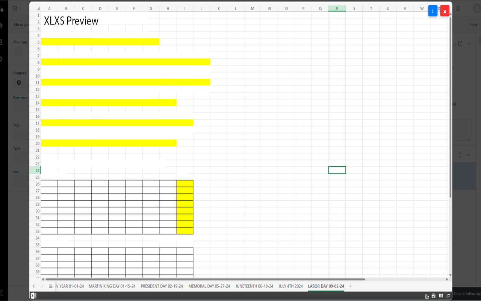Collapse the lower background panel chevron beside refresh
481x301 pixels.
[x=469, y=155]
